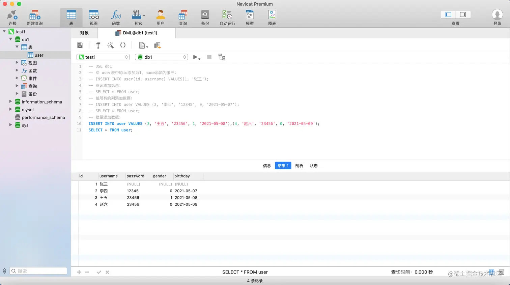Collapse the test1 connection tree

[x=4, y=31]
